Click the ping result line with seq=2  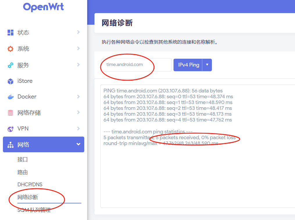pos(168,108)
